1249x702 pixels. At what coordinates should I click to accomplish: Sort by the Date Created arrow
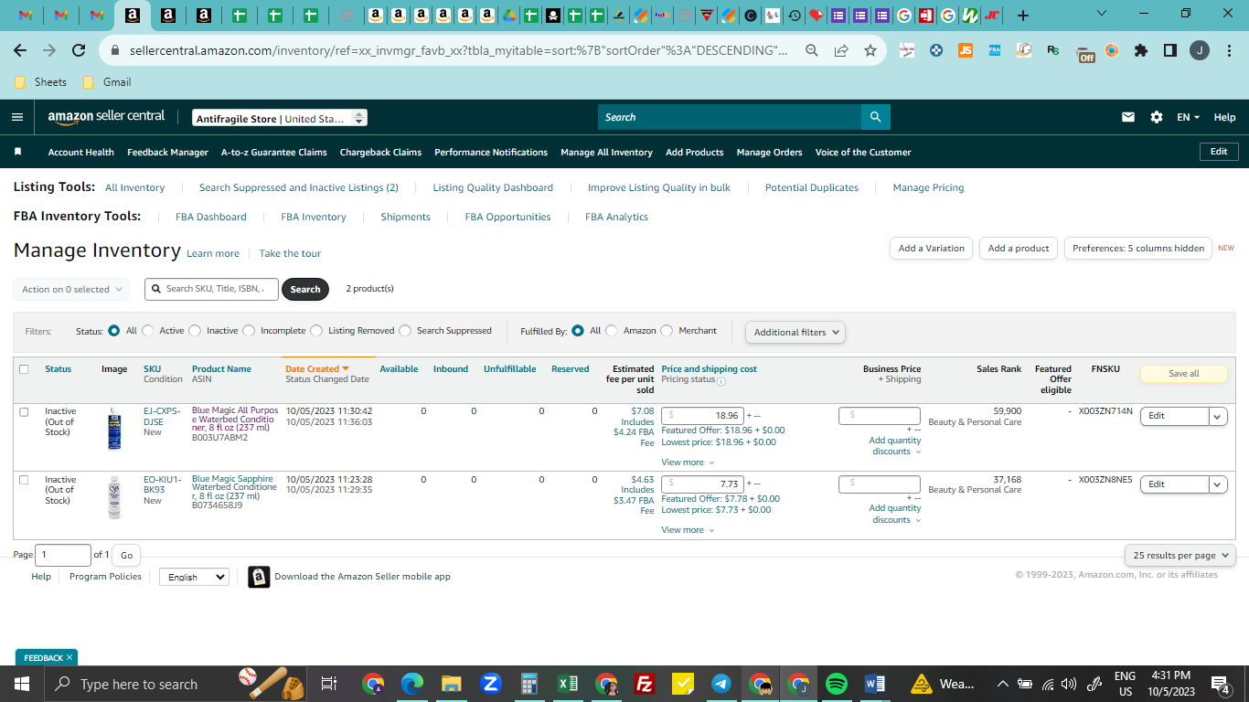pos(346,368)
